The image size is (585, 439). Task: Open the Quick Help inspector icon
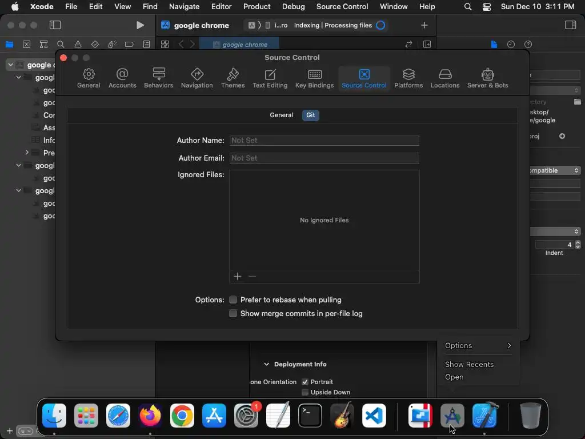(x=528, y=45)
